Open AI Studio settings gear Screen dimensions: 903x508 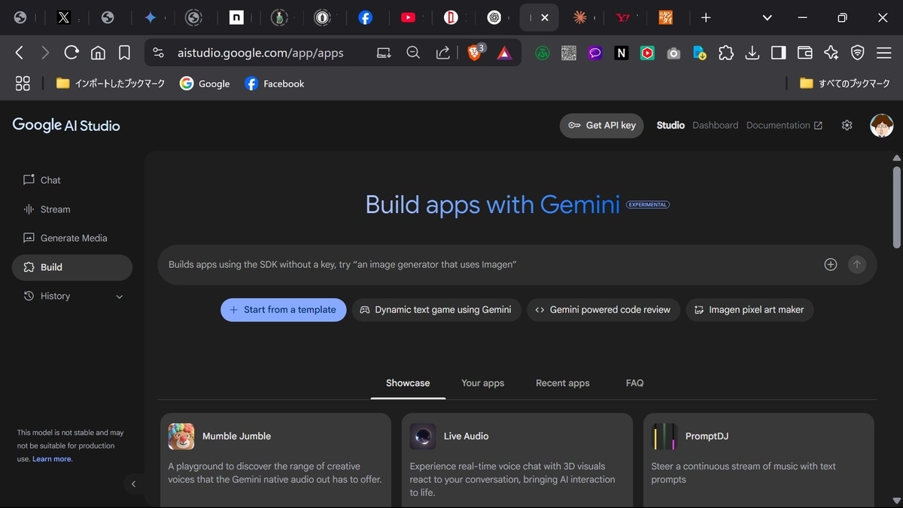[x=847, y=126]
